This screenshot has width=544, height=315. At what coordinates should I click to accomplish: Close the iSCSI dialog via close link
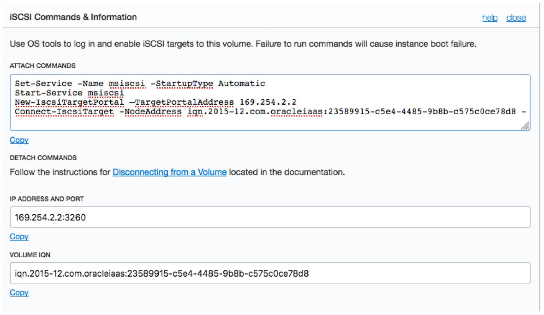[516, 18]
